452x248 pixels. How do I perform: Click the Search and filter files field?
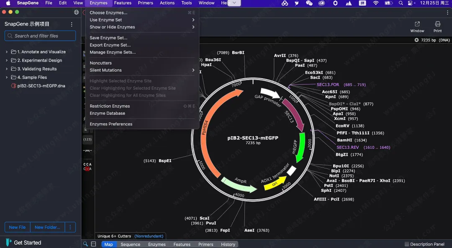pyautogui.click(x=40, y=36)
